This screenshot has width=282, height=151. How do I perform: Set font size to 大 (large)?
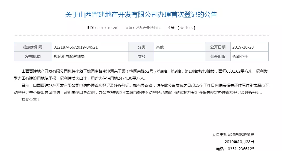point(182,28)
